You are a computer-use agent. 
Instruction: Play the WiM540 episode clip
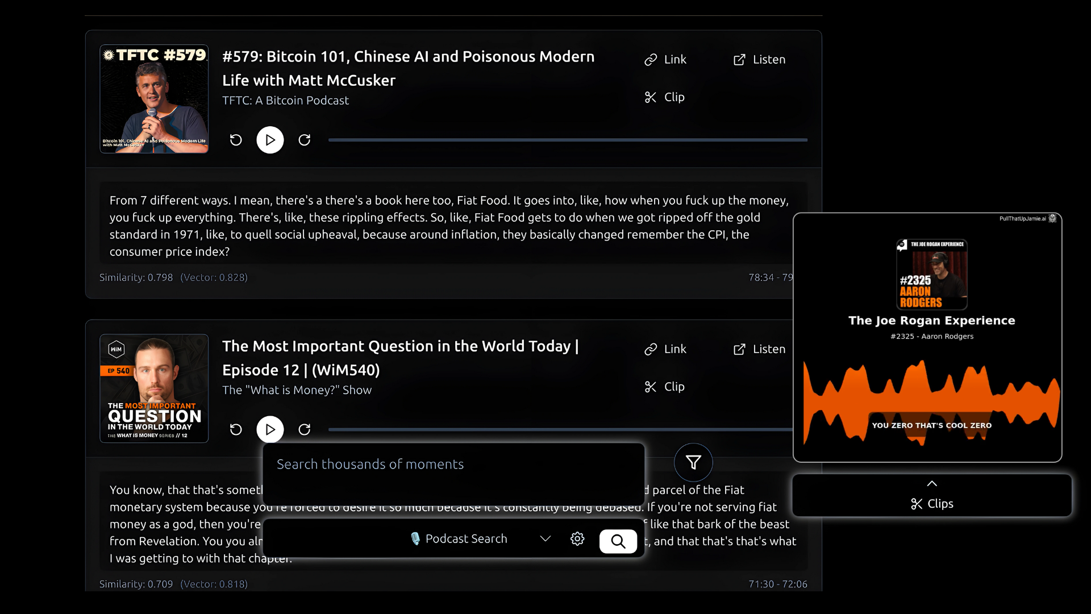tap(270, 429)
